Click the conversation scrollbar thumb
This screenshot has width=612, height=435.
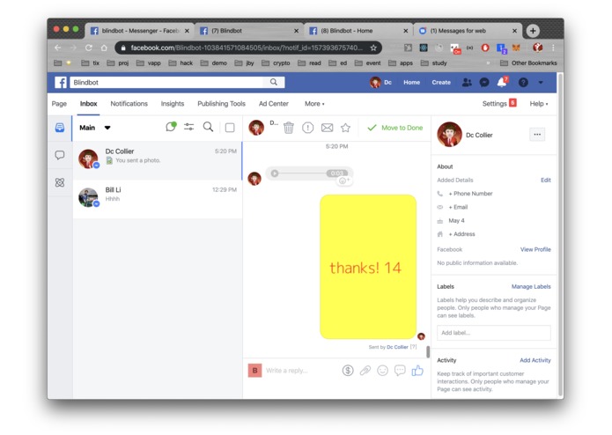428,351
